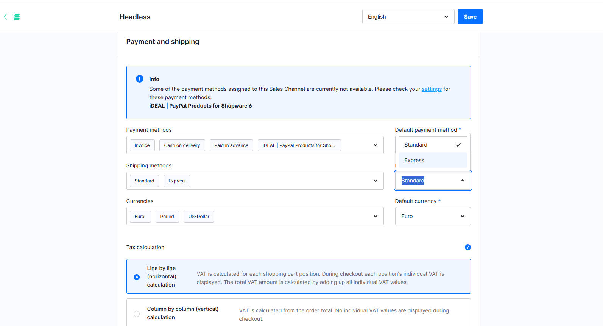
Task: Save the sales channel settings
Action: click(x=470, y=17)
